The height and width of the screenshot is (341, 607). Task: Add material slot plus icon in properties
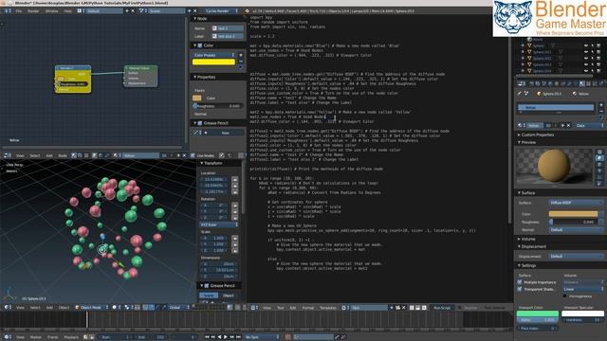[x=601, y=105]
